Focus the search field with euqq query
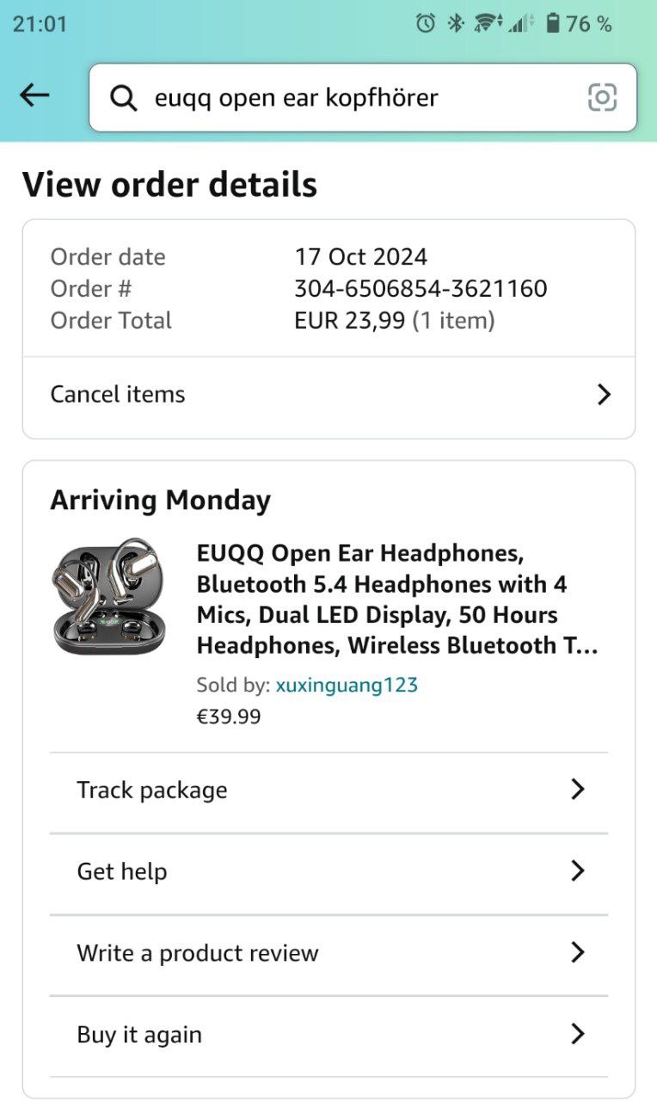657x1101 pixels. pyautogui.click(x=344, y=98)
